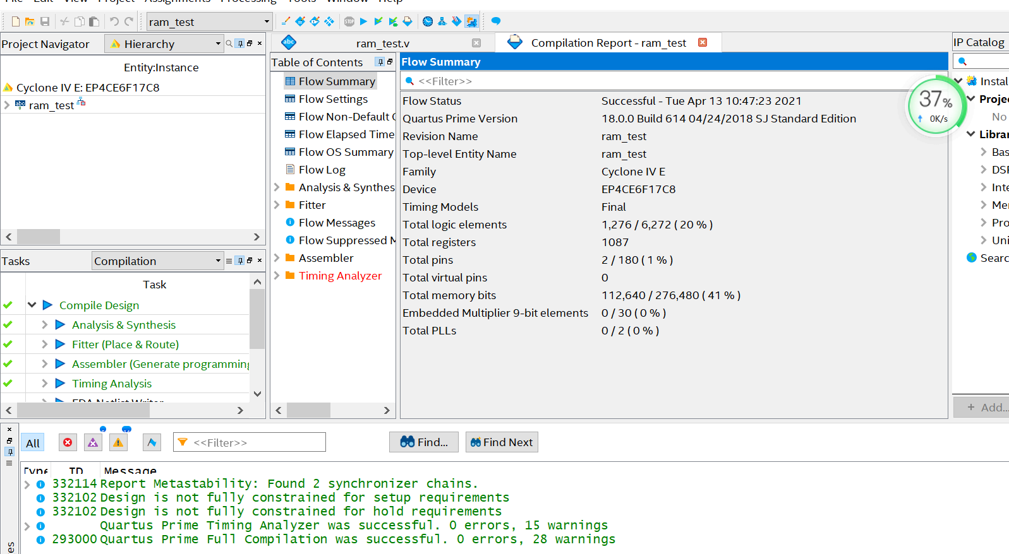Select the Compilation Report - ram_test tab

pyautogui.click(x=608, y=42)
